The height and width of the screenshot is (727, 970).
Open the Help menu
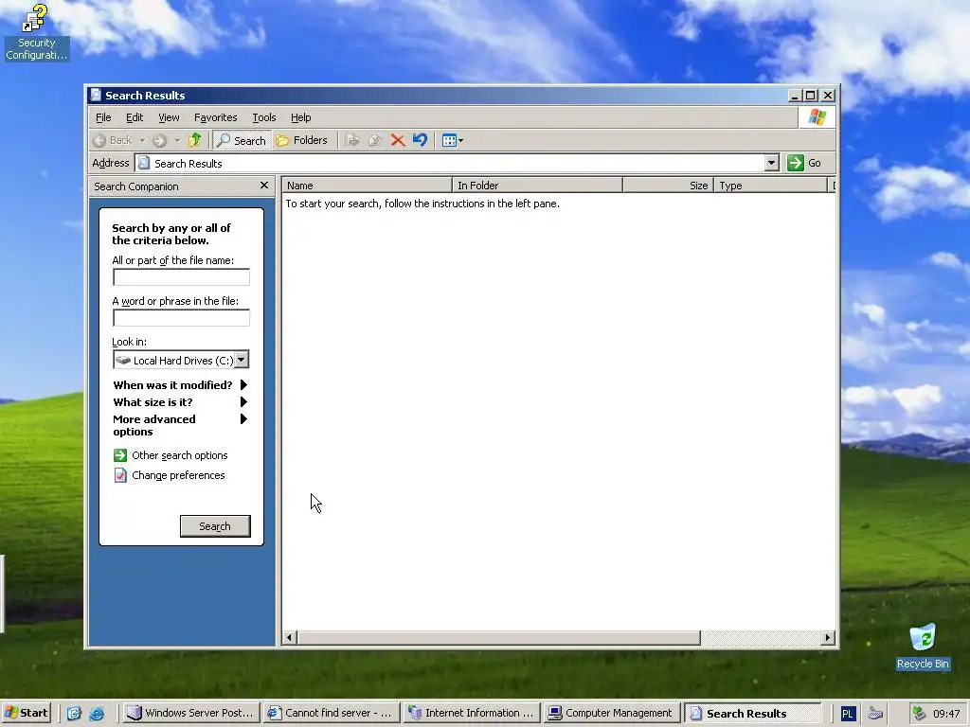[x=300, y=117]
